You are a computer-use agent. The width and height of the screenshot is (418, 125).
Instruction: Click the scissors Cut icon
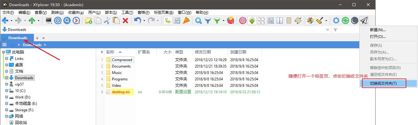(107, 20)
